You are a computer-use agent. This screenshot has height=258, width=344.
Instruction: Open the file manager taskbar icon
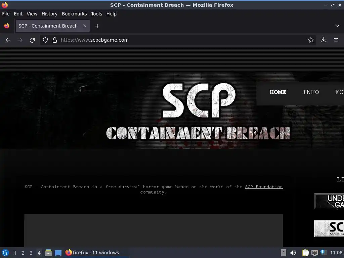click(48, 253)
